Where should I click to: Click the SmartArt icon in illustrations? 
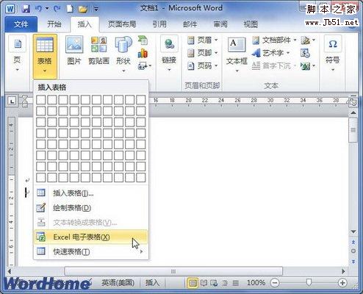143,40
